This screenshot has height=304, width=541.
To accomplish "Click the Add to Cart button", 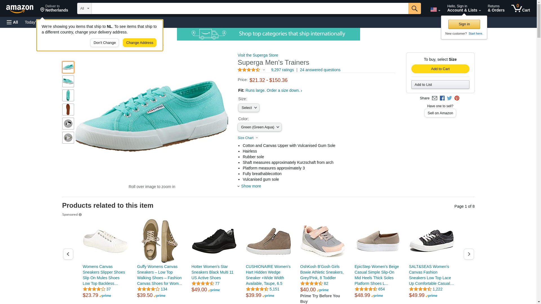I will (440, 69).
